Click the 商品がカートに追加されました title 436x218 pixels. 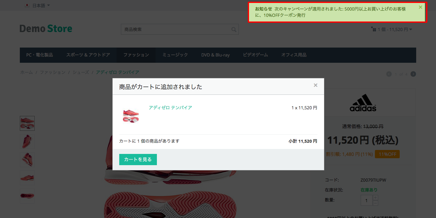[161, 87]
